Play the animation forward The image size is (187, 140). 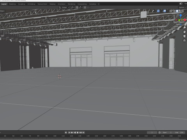pos(78,133)
